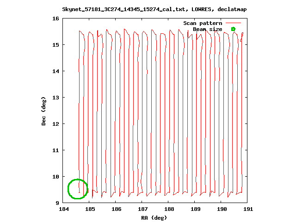Viewport: 296px width, 222px height.
Task: Click the plot title Skynet_57181_3C274 text
Action: (x=154, y=9)
